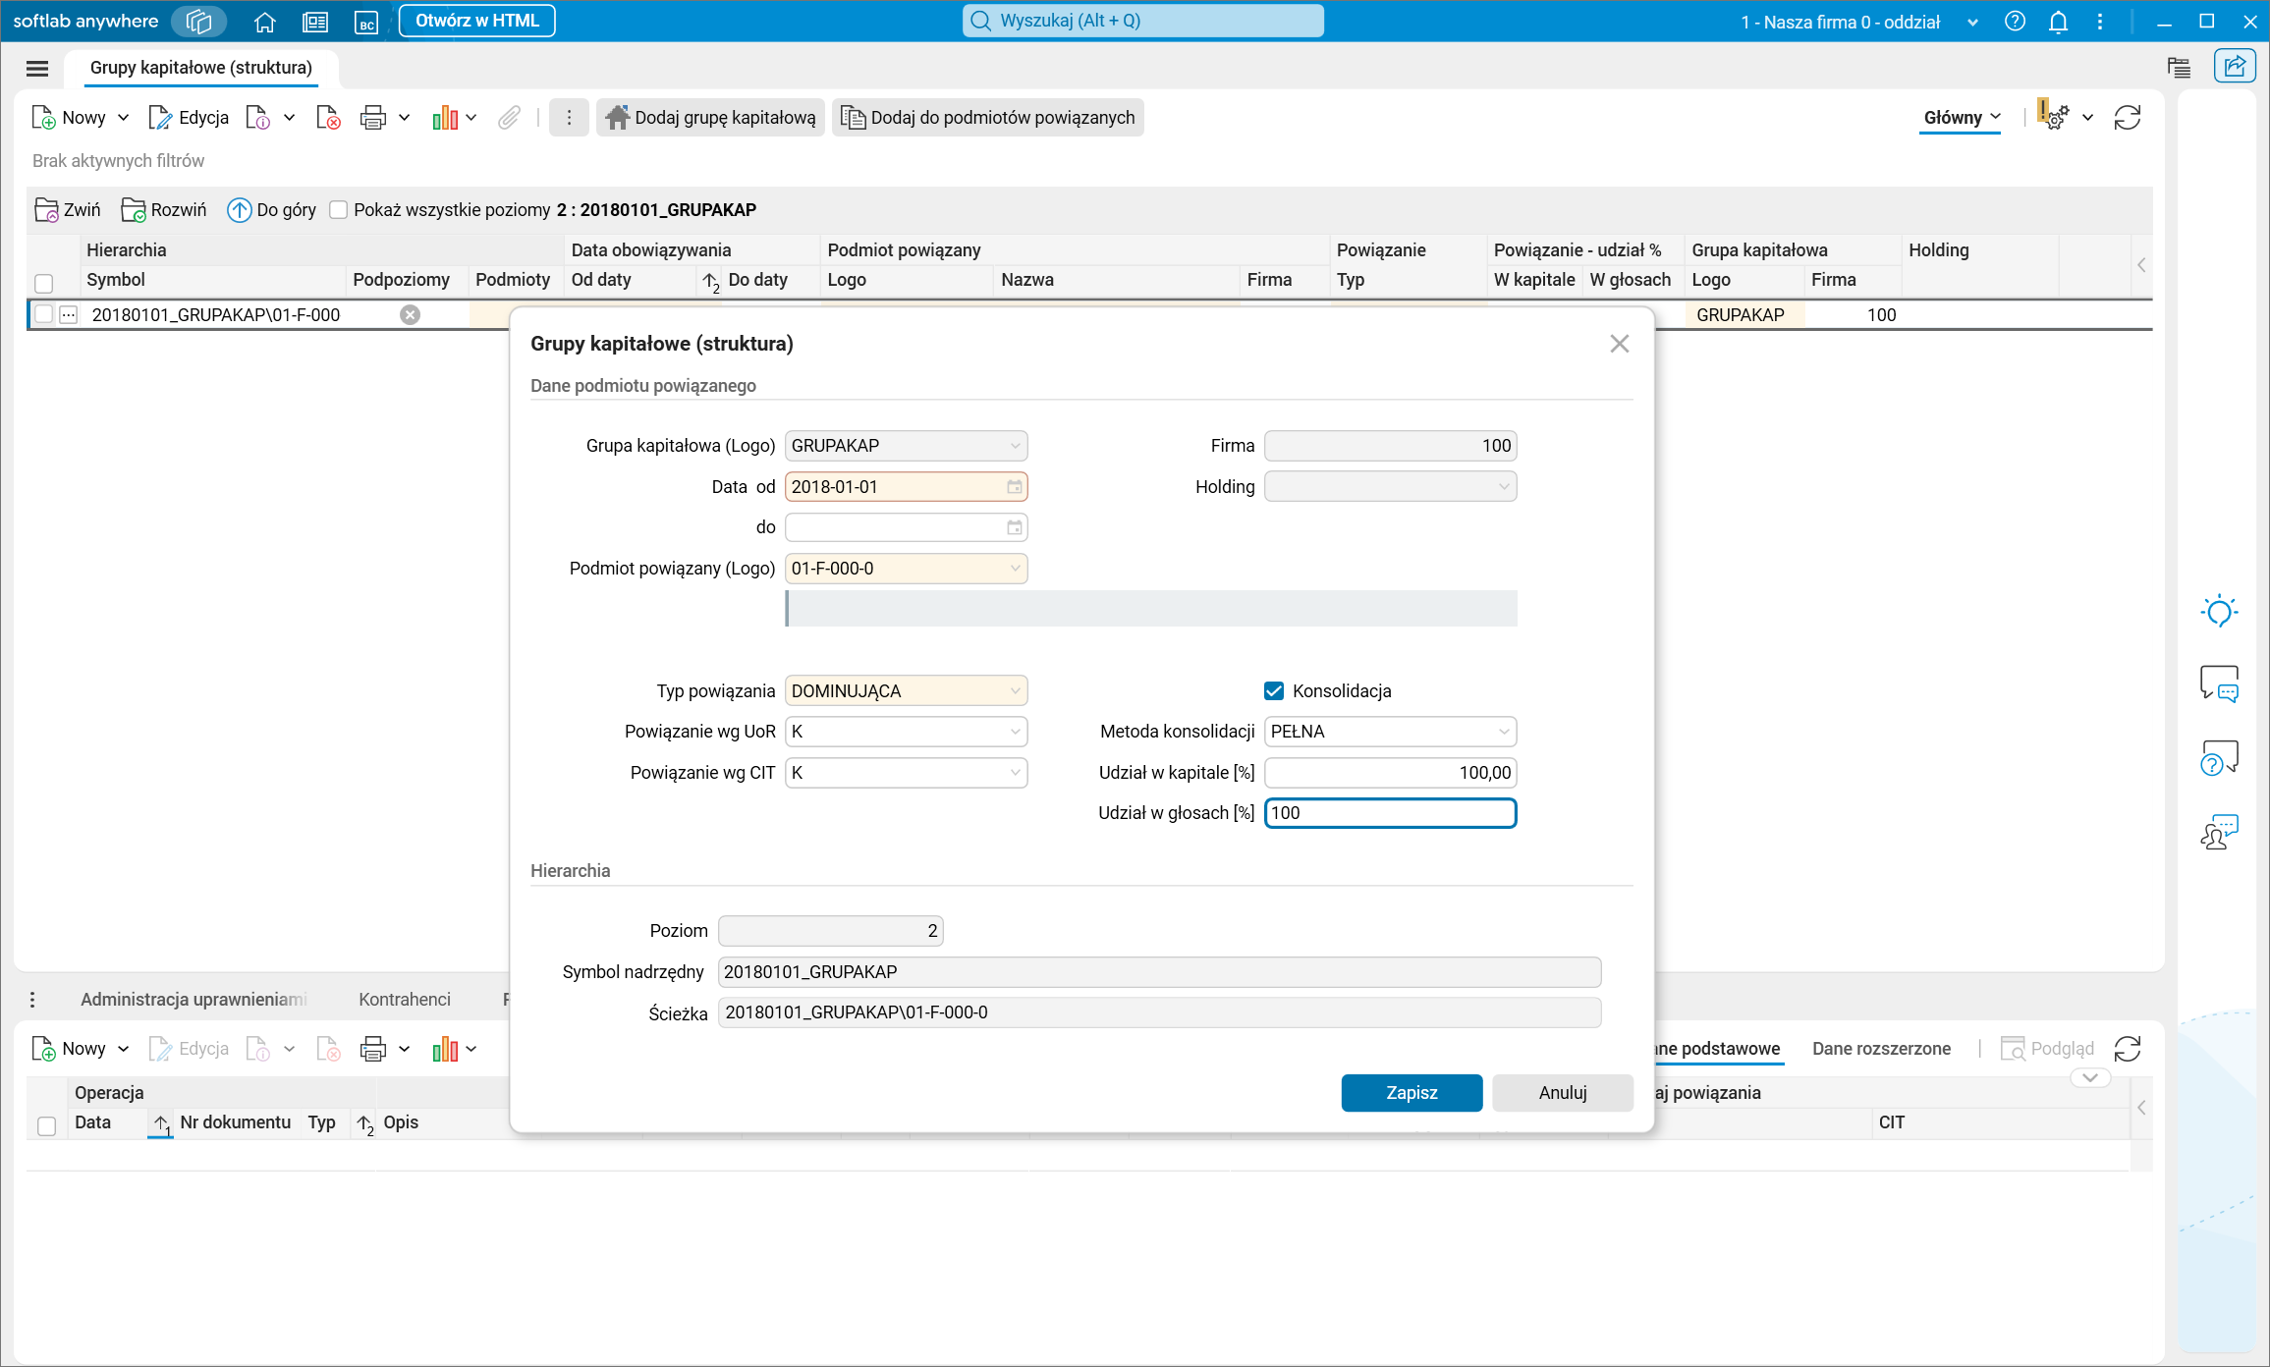The width and height of the screenshot is (2270, 1367).
Task: Click the print icon in main toolbar
Action: (x=372, y=118)
